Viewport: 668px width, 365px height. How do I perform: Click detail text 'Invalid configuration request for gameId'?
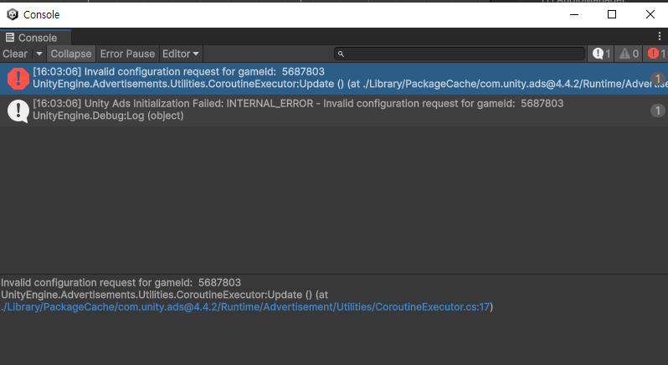(97, 282)
